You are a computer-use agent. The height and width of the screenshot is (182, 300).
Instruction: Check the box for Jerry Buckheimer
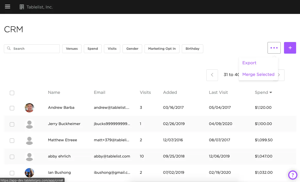point(12,124)
